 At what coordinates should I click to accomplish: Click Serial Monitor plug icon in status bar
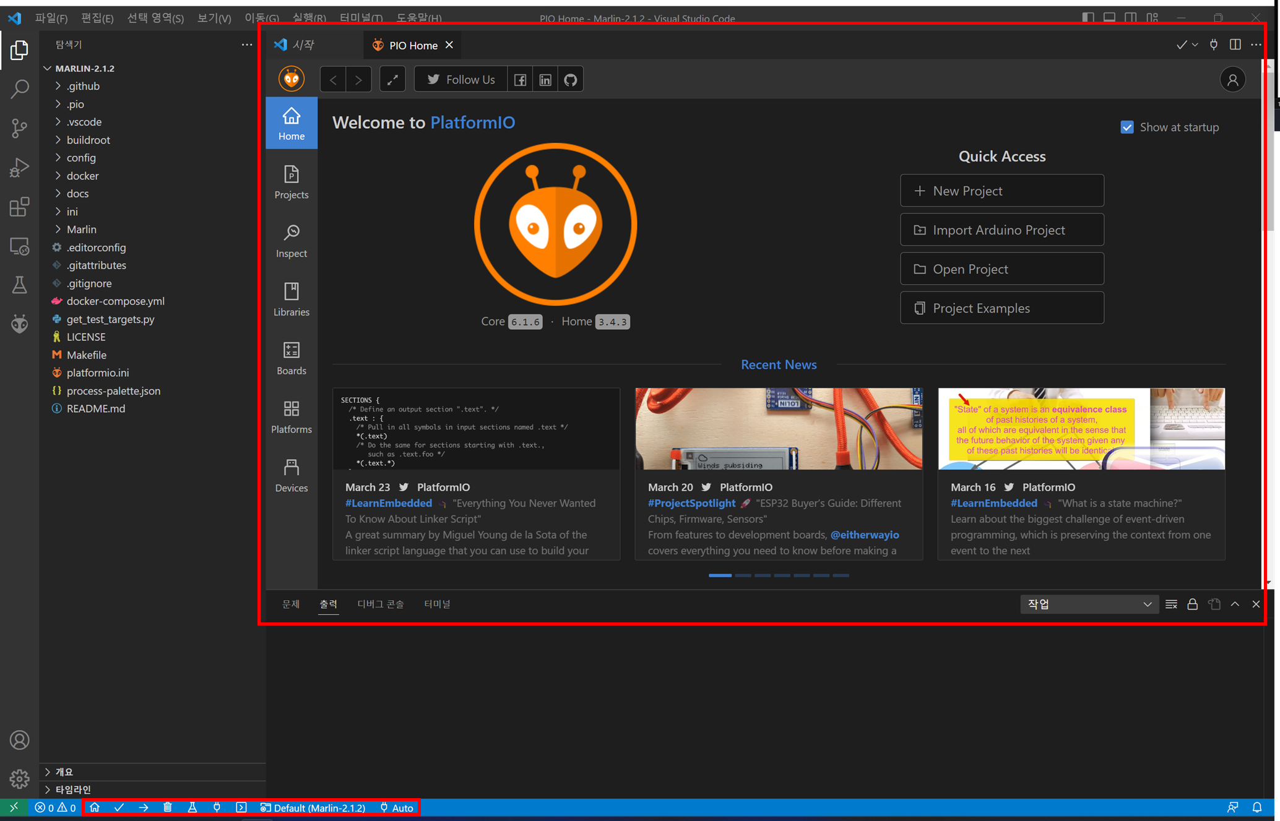(217, 807)
